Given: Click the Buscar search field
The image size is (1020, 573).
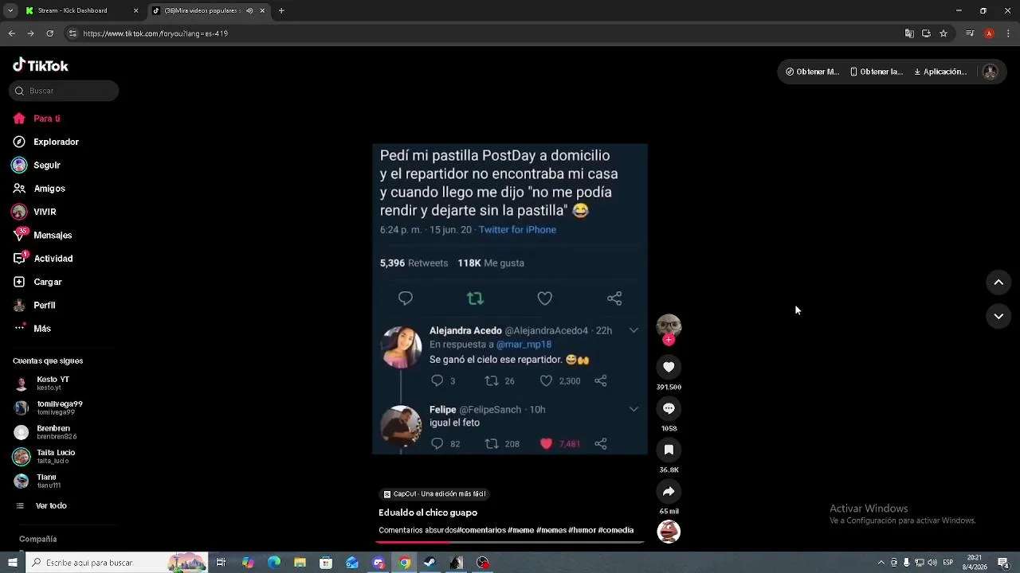Looking at the screenshot, I should pyautogui.click(x=64, y=91).
